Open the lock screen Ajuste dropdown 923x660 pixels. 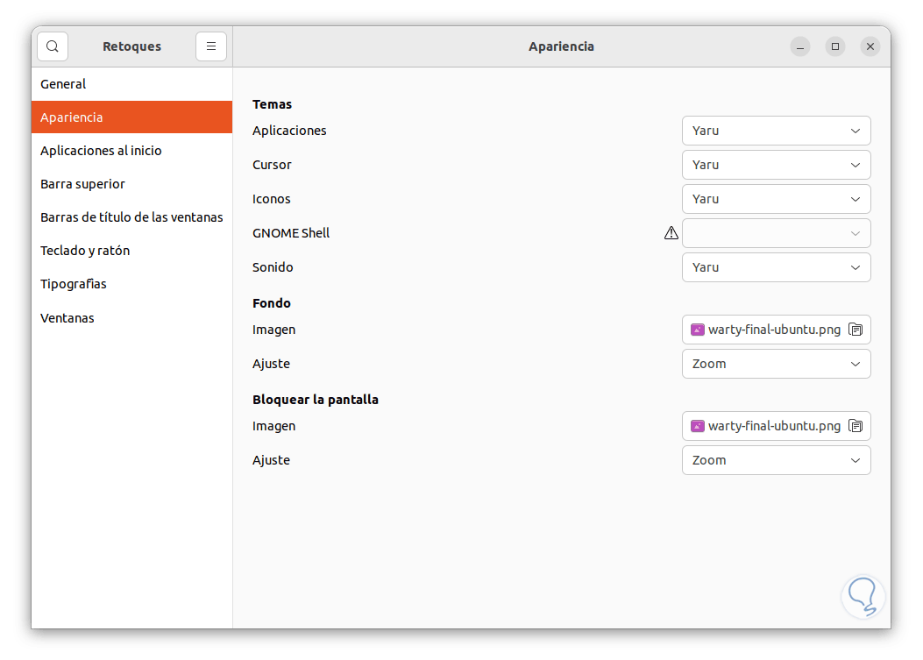click(x=776, y=460)
